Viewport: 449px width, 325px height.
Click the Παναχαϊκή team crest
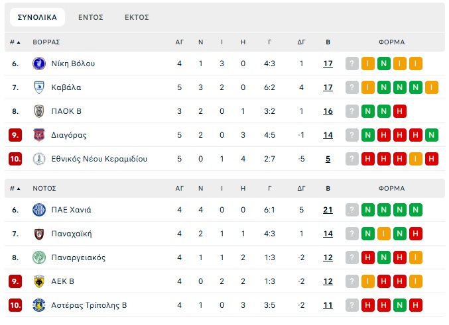coord(39,234)
